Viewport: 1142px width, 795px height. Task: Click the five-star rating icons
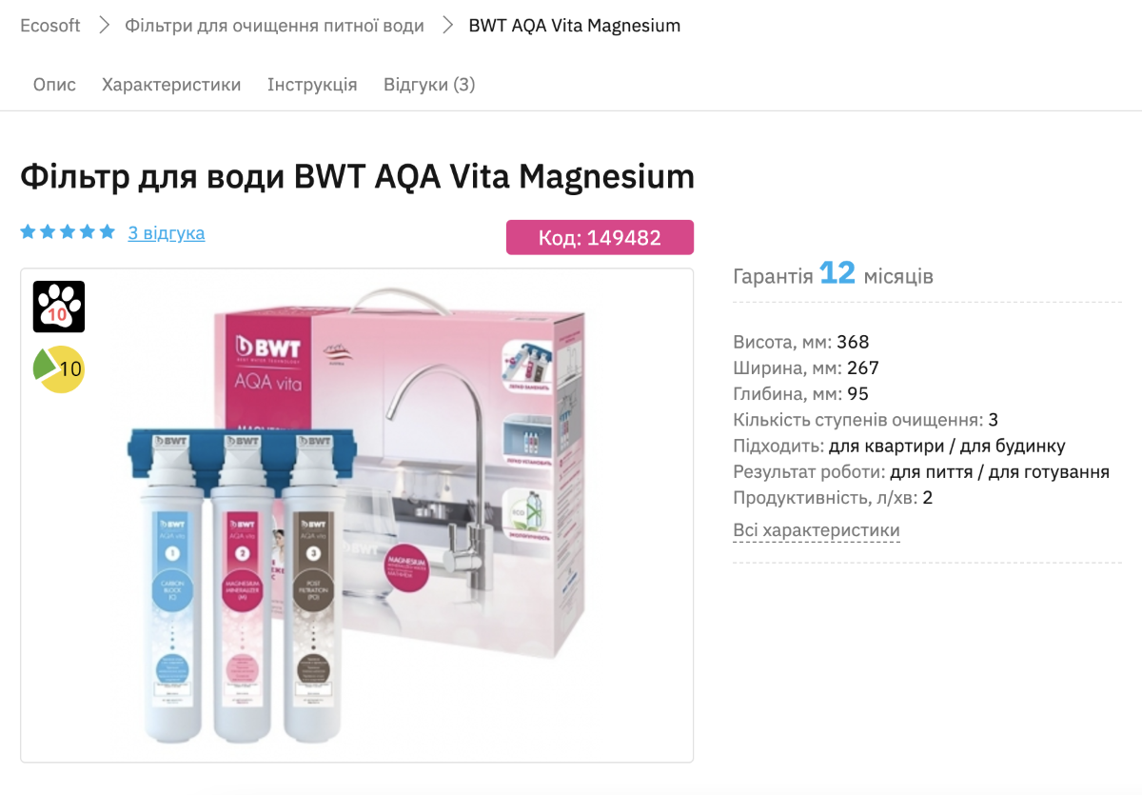68,232
